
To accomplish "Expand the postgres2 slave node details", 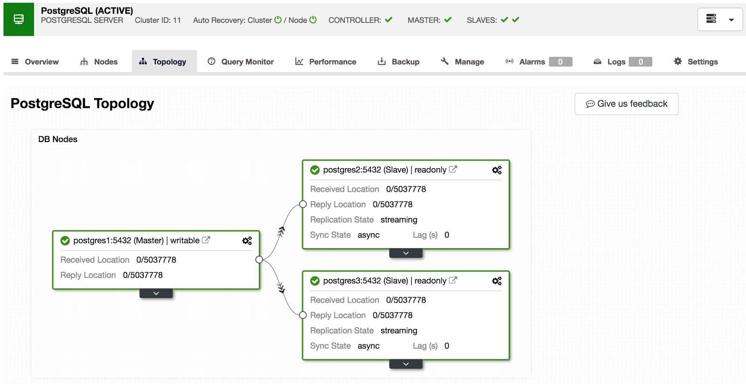I will click(x=406, y=253).
